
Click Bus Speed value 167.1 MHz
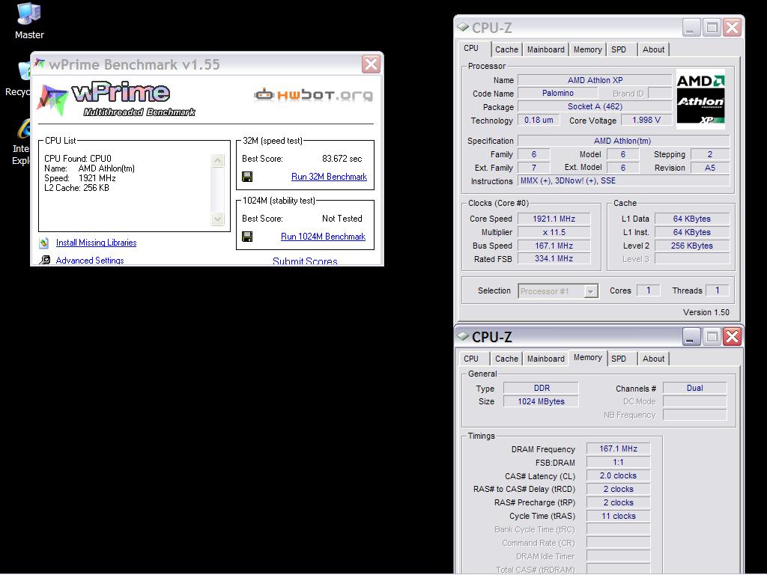[554, 246]
